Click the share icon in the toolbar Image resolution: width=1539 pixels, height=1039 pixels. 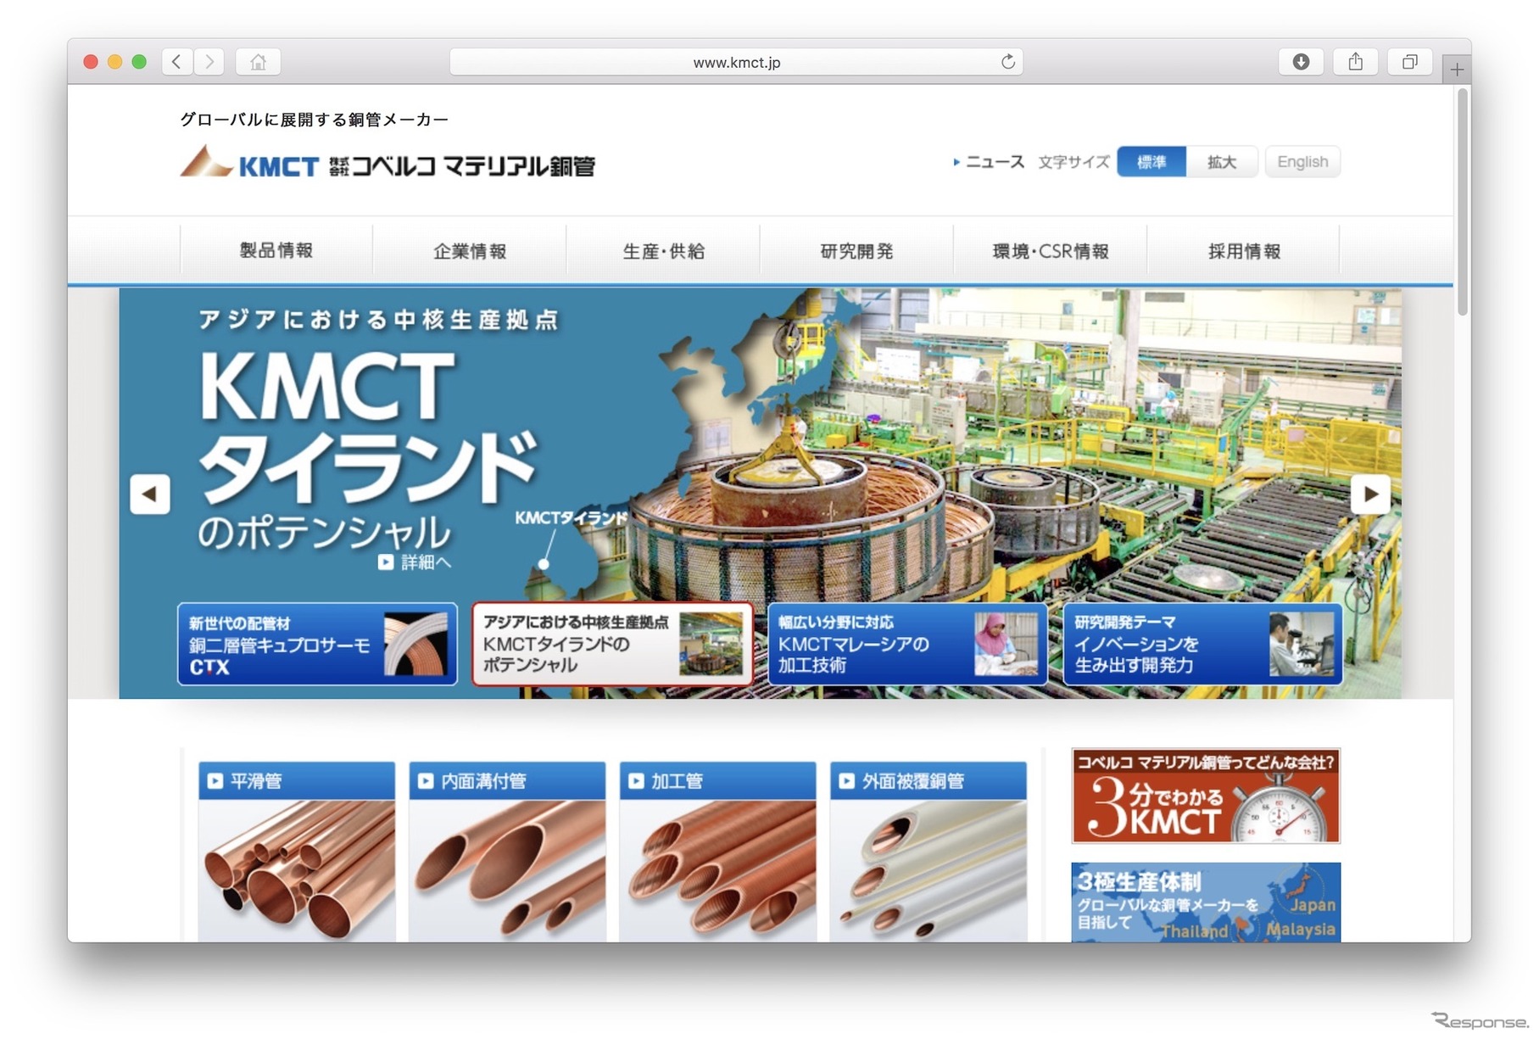pos(1355,61)
